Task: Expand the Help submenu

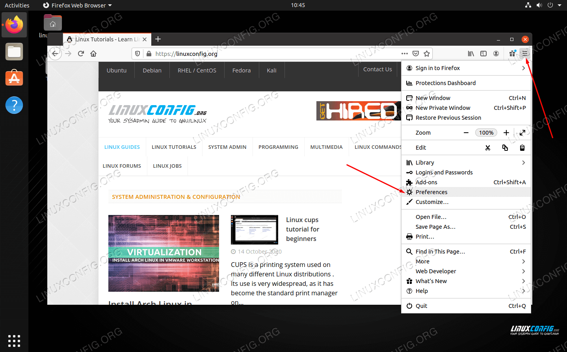Action: click(466, 291)
